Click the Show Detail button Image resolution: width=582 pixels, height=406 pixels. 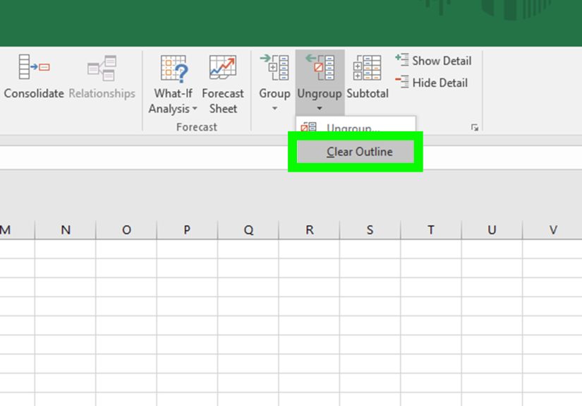pos(434,60)
